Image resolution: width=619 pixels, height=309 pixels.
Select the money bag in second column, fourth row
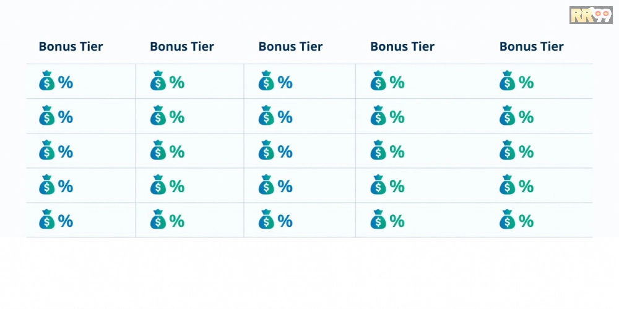[x=158, y=185]
